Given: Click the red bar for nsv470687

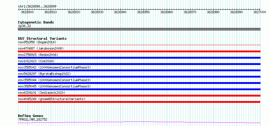Looking at the screenshot, I should [139, 51].
